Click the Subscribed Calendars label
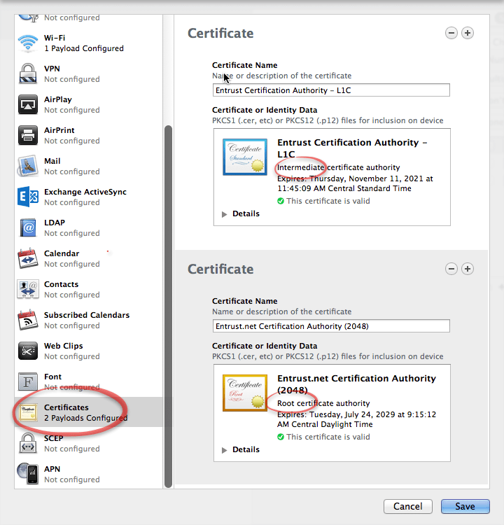Screen dimensions: 504x525 tap(87, 315)
